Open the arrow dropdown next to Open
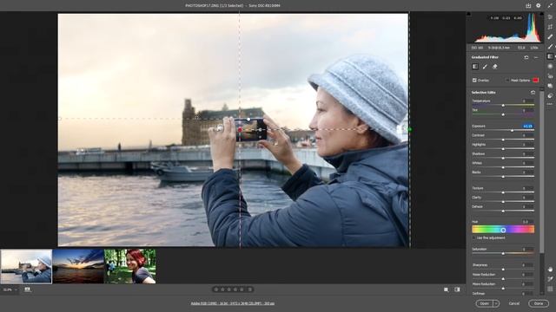The width and height of the screenshot is (556, 312). click(496, 303)
